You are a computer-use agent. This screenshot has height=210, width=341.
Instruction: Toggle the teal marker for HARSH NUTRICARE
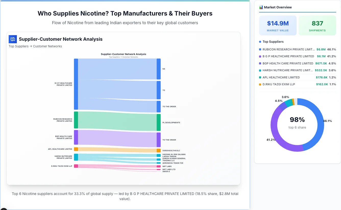260,70
